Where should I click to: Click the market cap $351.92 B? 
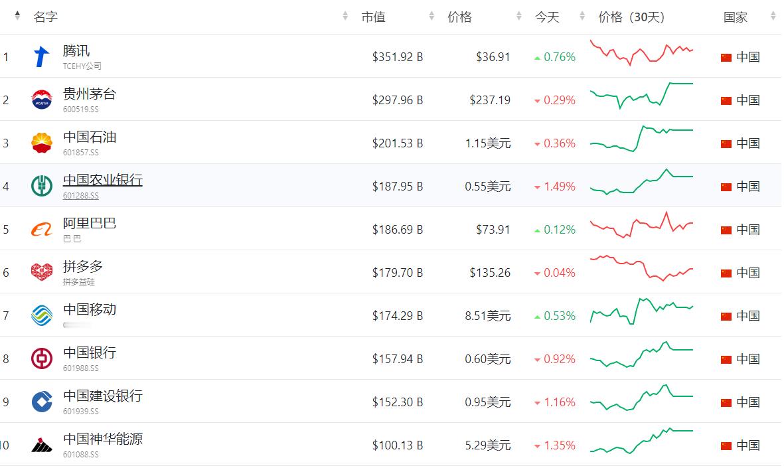click(x=398, y=57)
